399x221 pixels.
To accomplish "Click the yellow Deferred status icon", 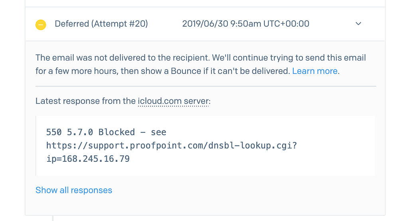I will click(41, 25).
